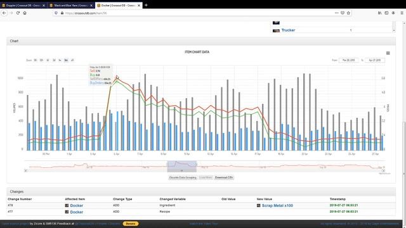Open the Firefox account icon
406x228 pixels.
tap(393, 13)
